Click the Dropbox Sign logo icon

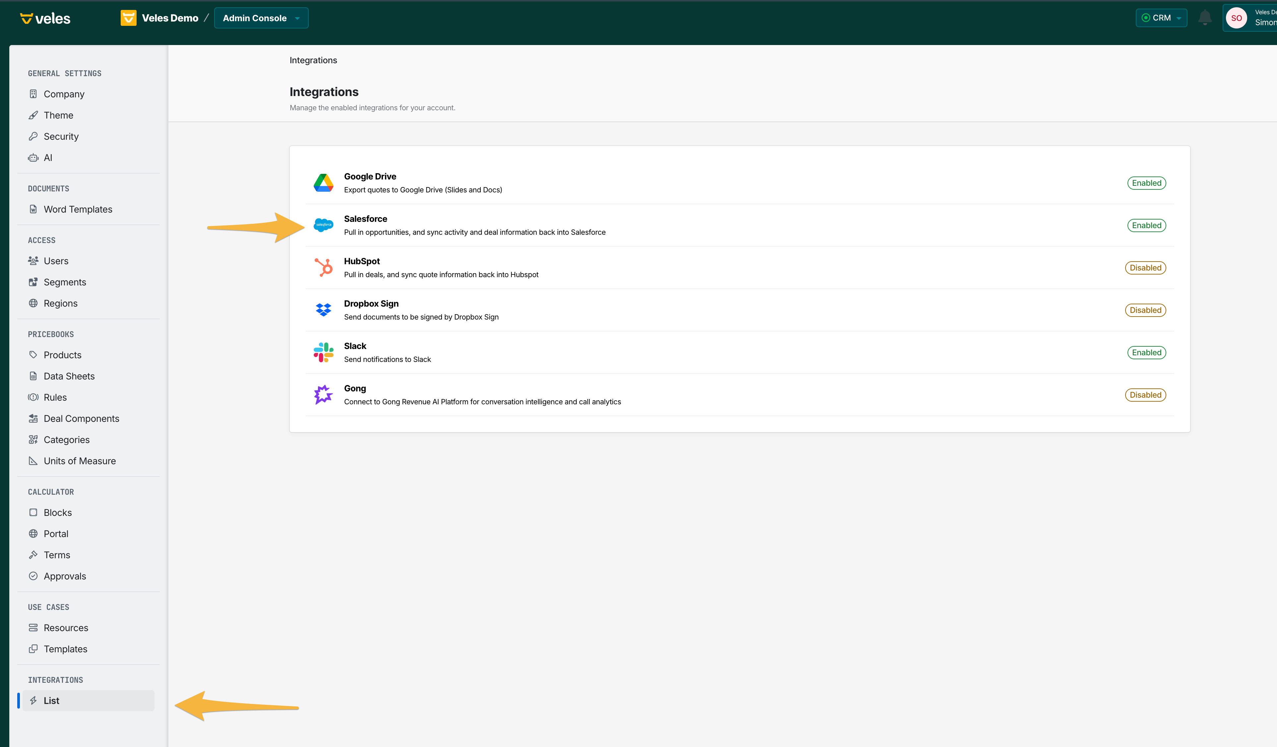pos(323,309)
